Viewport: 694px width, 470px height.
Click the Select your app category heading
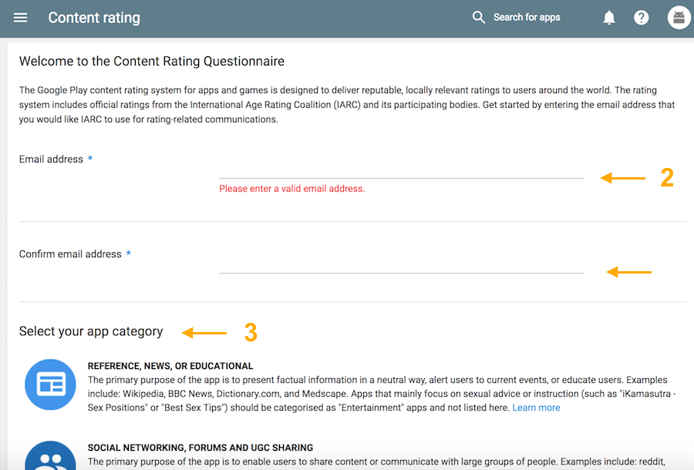coord(91,331)
